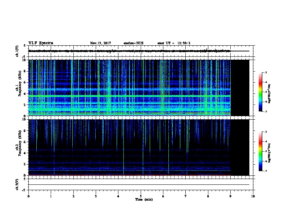This screenshot has height=220, width=285.
Task: Select the "start UT = 12:50: 2" text
Action: pos(174,43)
